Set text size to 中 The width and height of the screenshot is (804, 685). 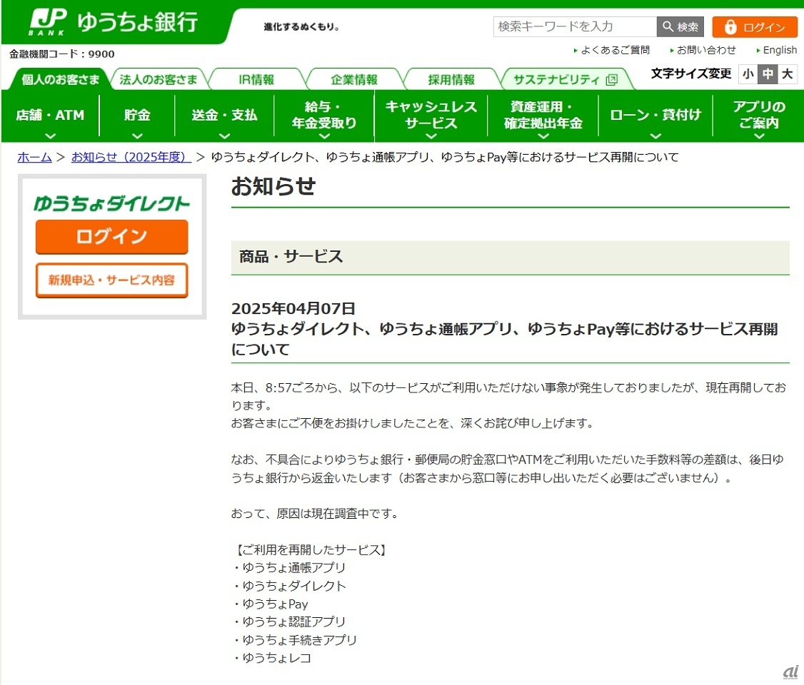pyautogui.click(x=768, y=73)
